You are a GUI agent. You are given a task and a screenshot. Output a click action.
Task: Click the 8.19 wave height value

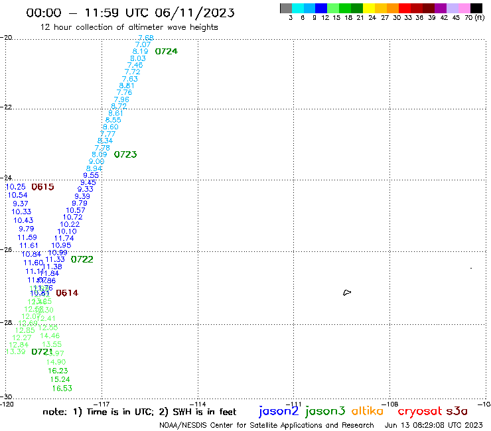140,51
